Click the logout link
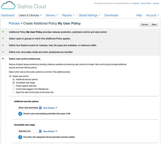Screen dimensions: 161x144 [136, 3]
